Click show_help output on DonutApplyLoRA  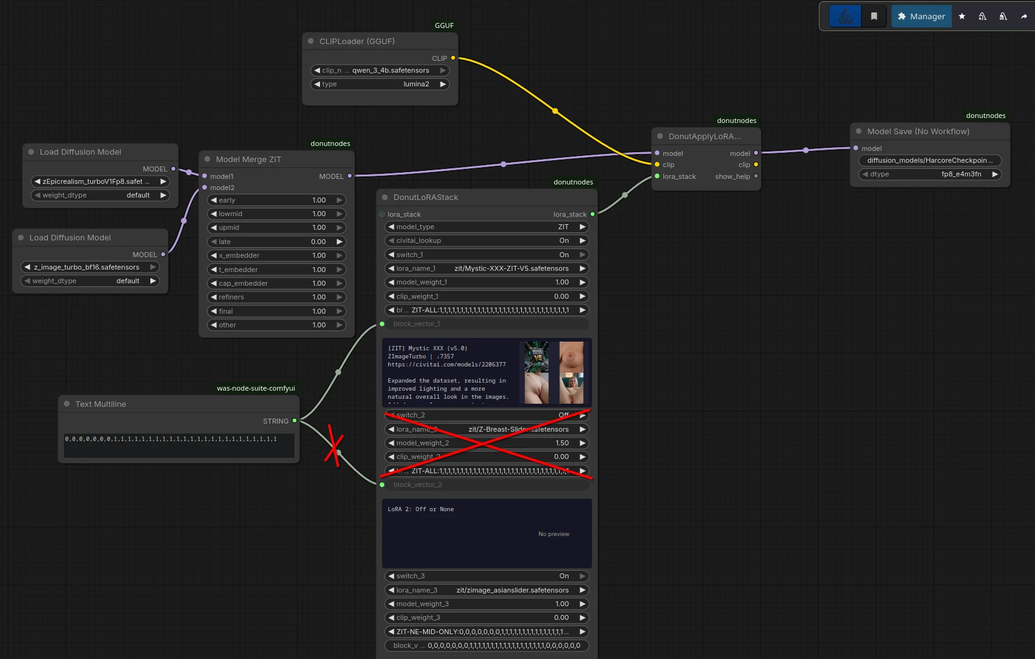pos(756,176)
